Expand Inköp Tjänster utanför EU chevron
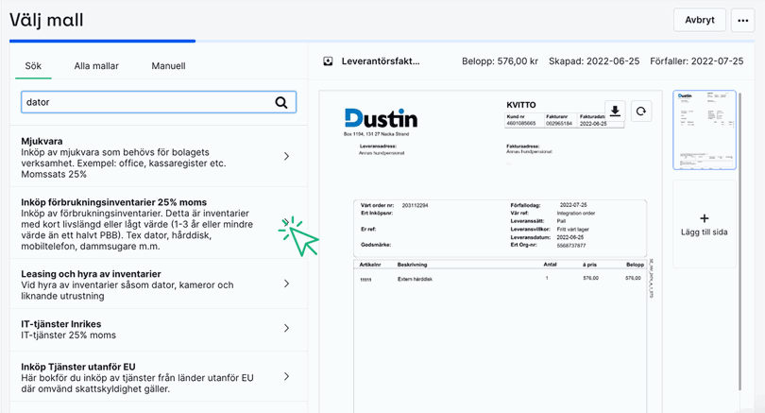 (x=286, y=377)
